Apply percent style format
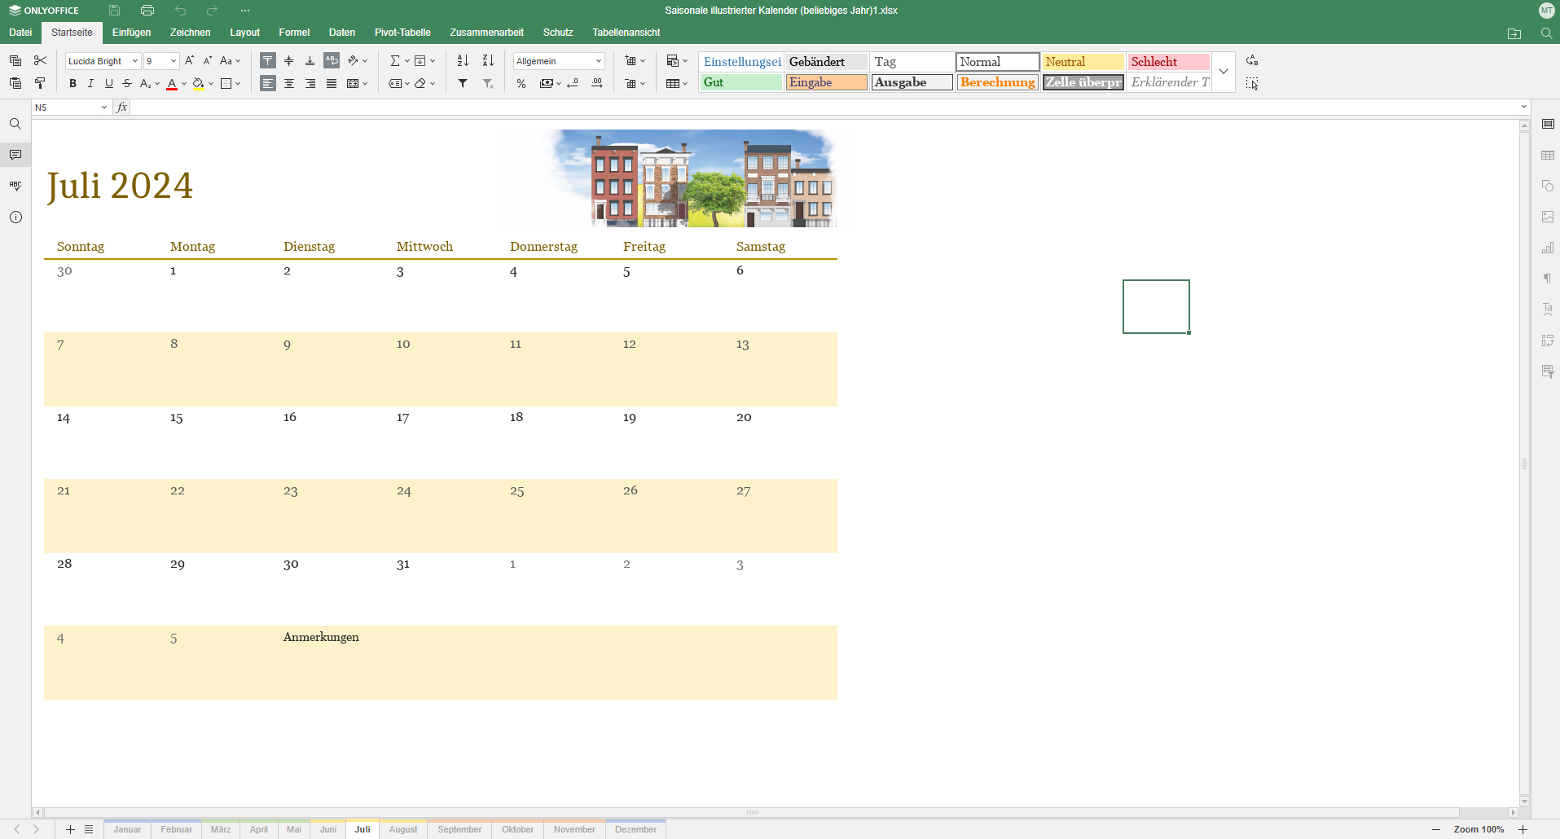Screen dimensions: 1560x839 tap(521, 83)
